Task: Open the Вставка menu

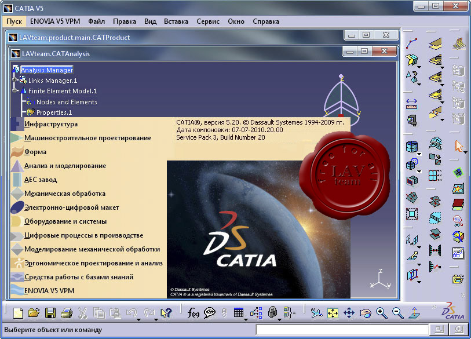Action: pyautogui.click(x=176, y=21)
